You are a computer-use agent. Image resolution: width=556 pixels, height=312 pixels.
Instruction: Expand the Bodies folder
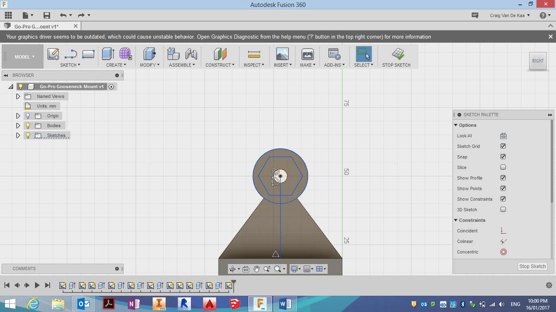click(18, 126)
